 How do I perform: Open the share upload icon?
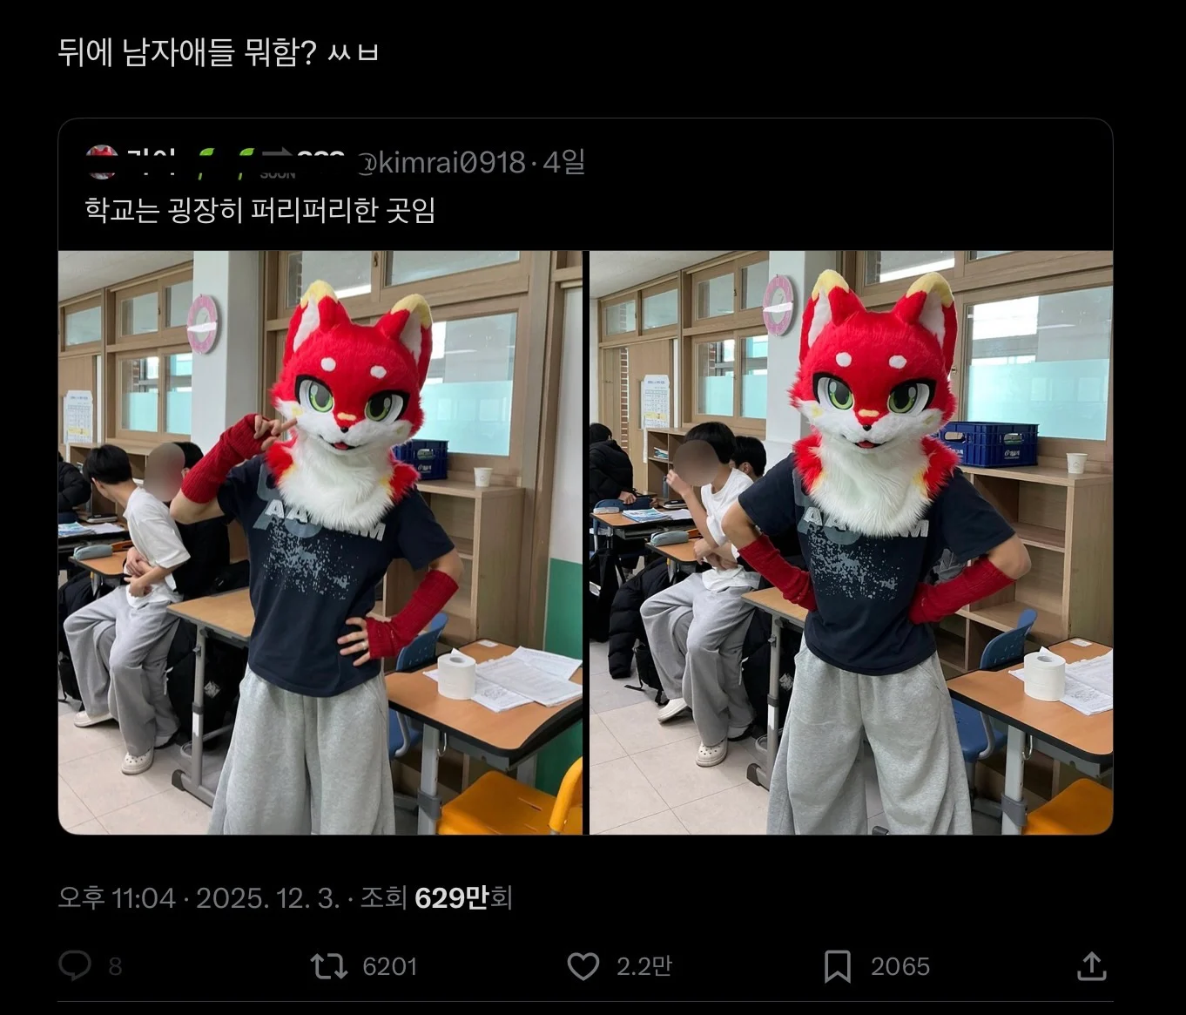pyautogui.click(x=1091, y=965)
